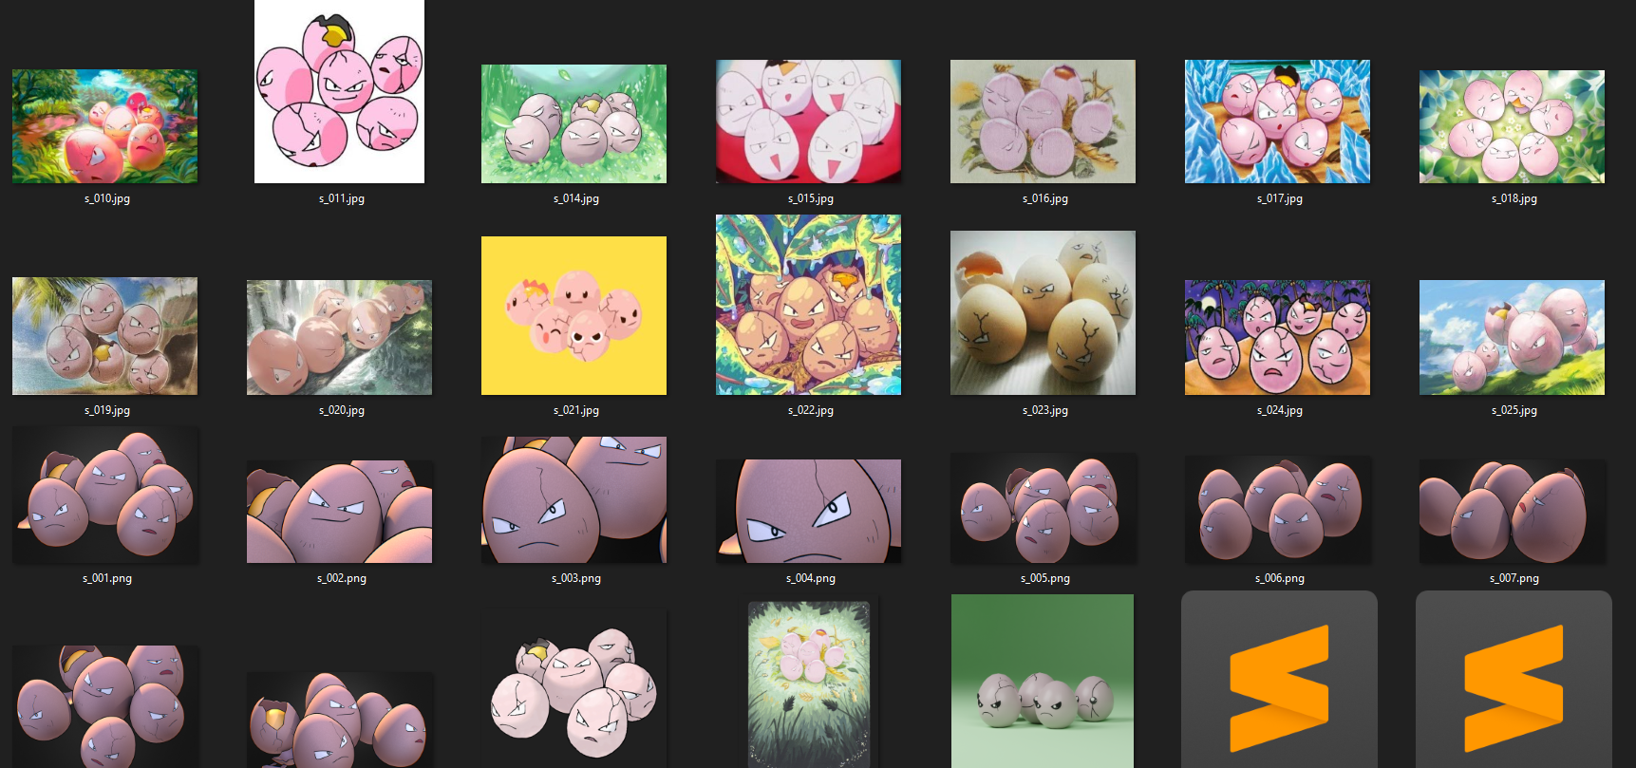Select the Sublime Text file icon below s_007.png
The image size is (1636, 768).
click(1514, 680)
